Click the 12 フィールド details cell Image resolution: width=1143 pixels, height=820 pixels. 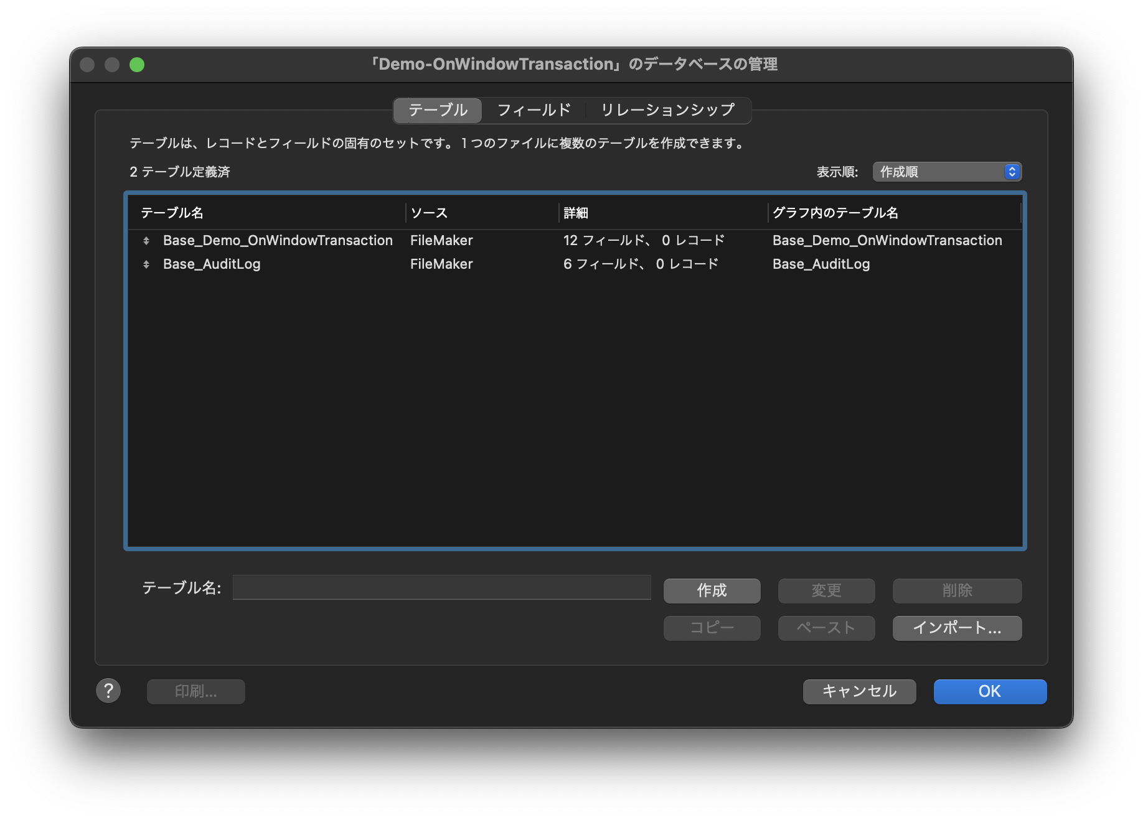[644, 241]
